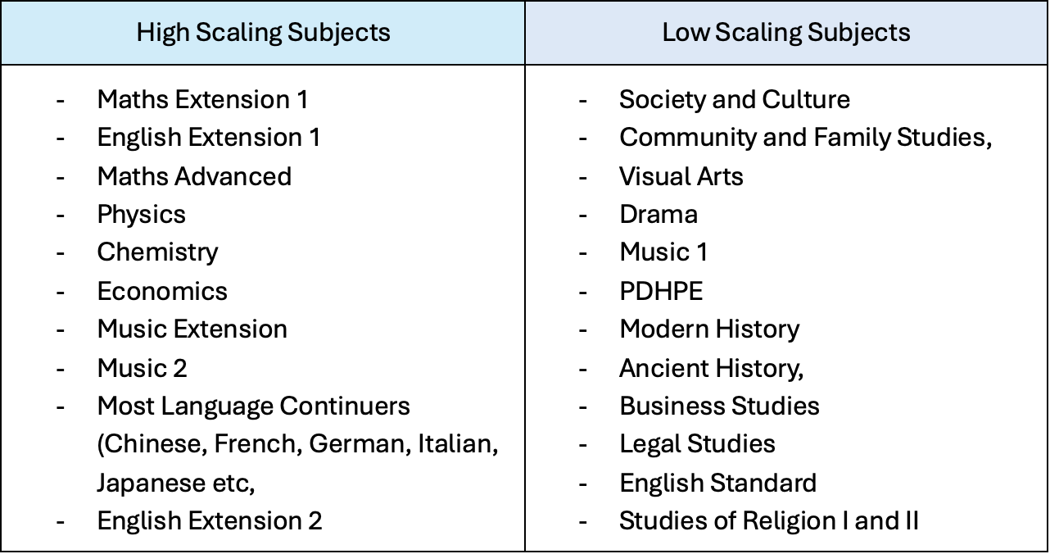The height and width of the screenshot is (554, 1050).
Task: Click Business Studies text
Action: pyautogui.click(x=719, y=406)
